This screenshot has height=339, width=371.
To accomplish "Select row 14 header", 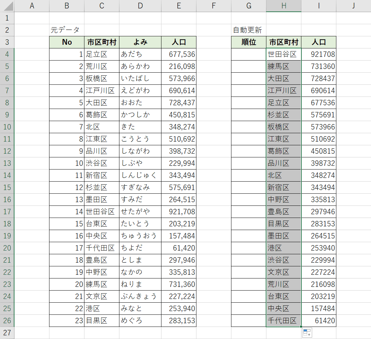I will pos(7,175).
